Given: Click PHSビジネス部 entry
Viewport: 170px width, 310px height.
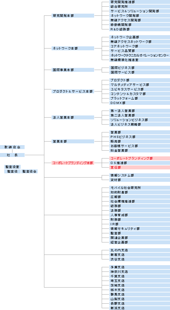Looking at the screenshot, I should pyautogui.click(x=140, y=137).
